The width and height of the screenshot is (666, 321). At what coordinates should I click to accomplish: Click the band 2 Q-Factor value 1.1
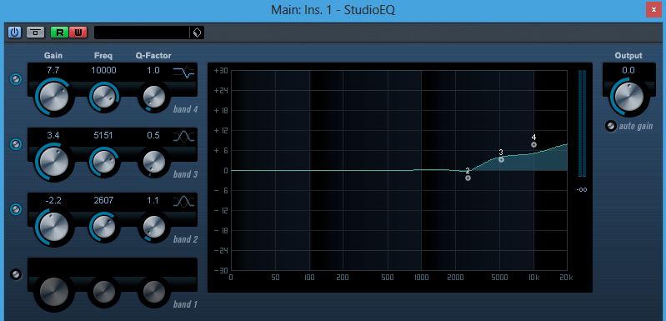(x=153, y=200)
